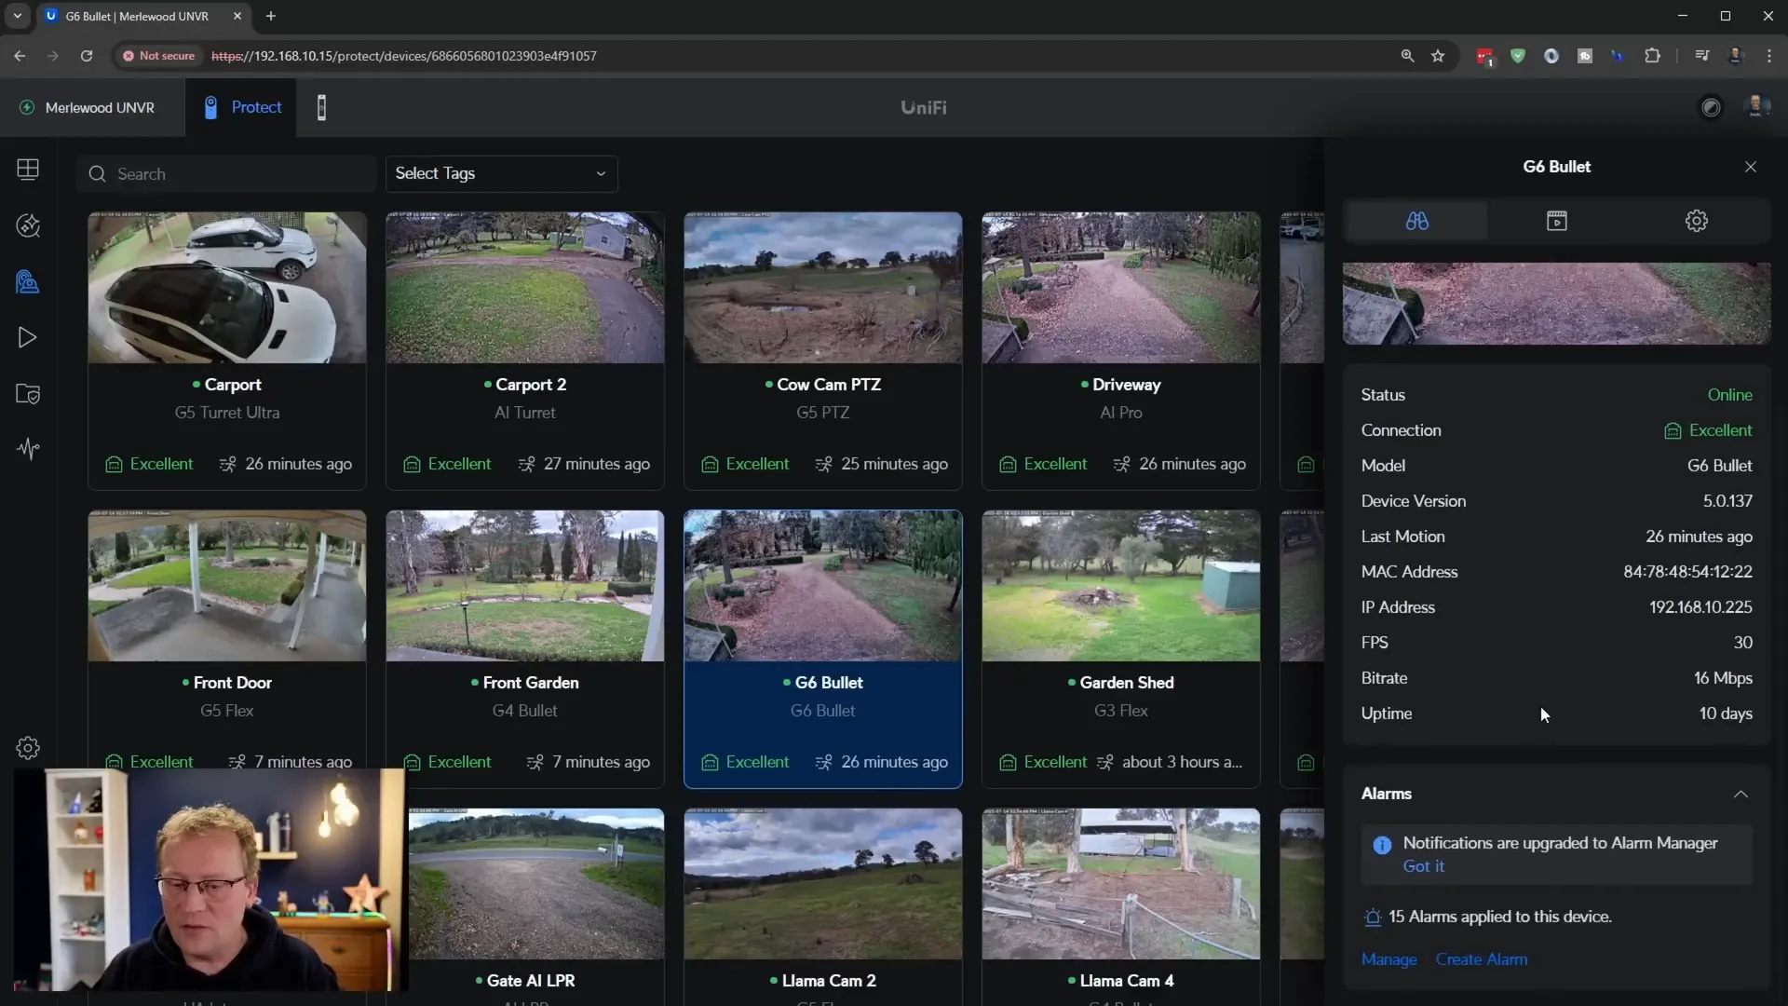This screenshot has height=1006, width=1788.
Task: Open the Manage alarms link
Action: point(1388,959)
